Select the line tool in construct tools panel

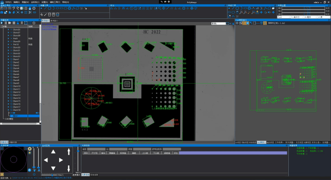pyautogui.click(x=233, y=8)
